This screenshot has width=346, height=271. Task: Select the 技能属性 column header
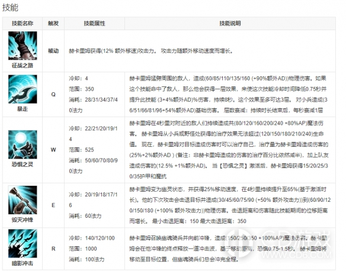point(94,23)
